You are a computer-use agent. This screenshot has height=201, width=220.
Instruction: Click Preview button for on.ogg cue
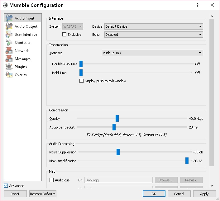191,180
